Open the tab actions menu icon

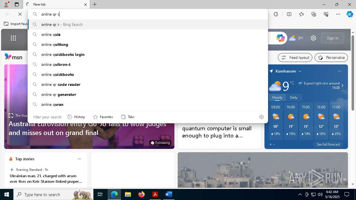(17, 4)
